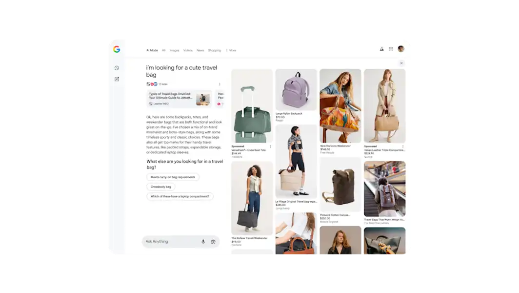
Task: Click the Labs flask icon
Action: pyautogui.click(x=381, y=49)
